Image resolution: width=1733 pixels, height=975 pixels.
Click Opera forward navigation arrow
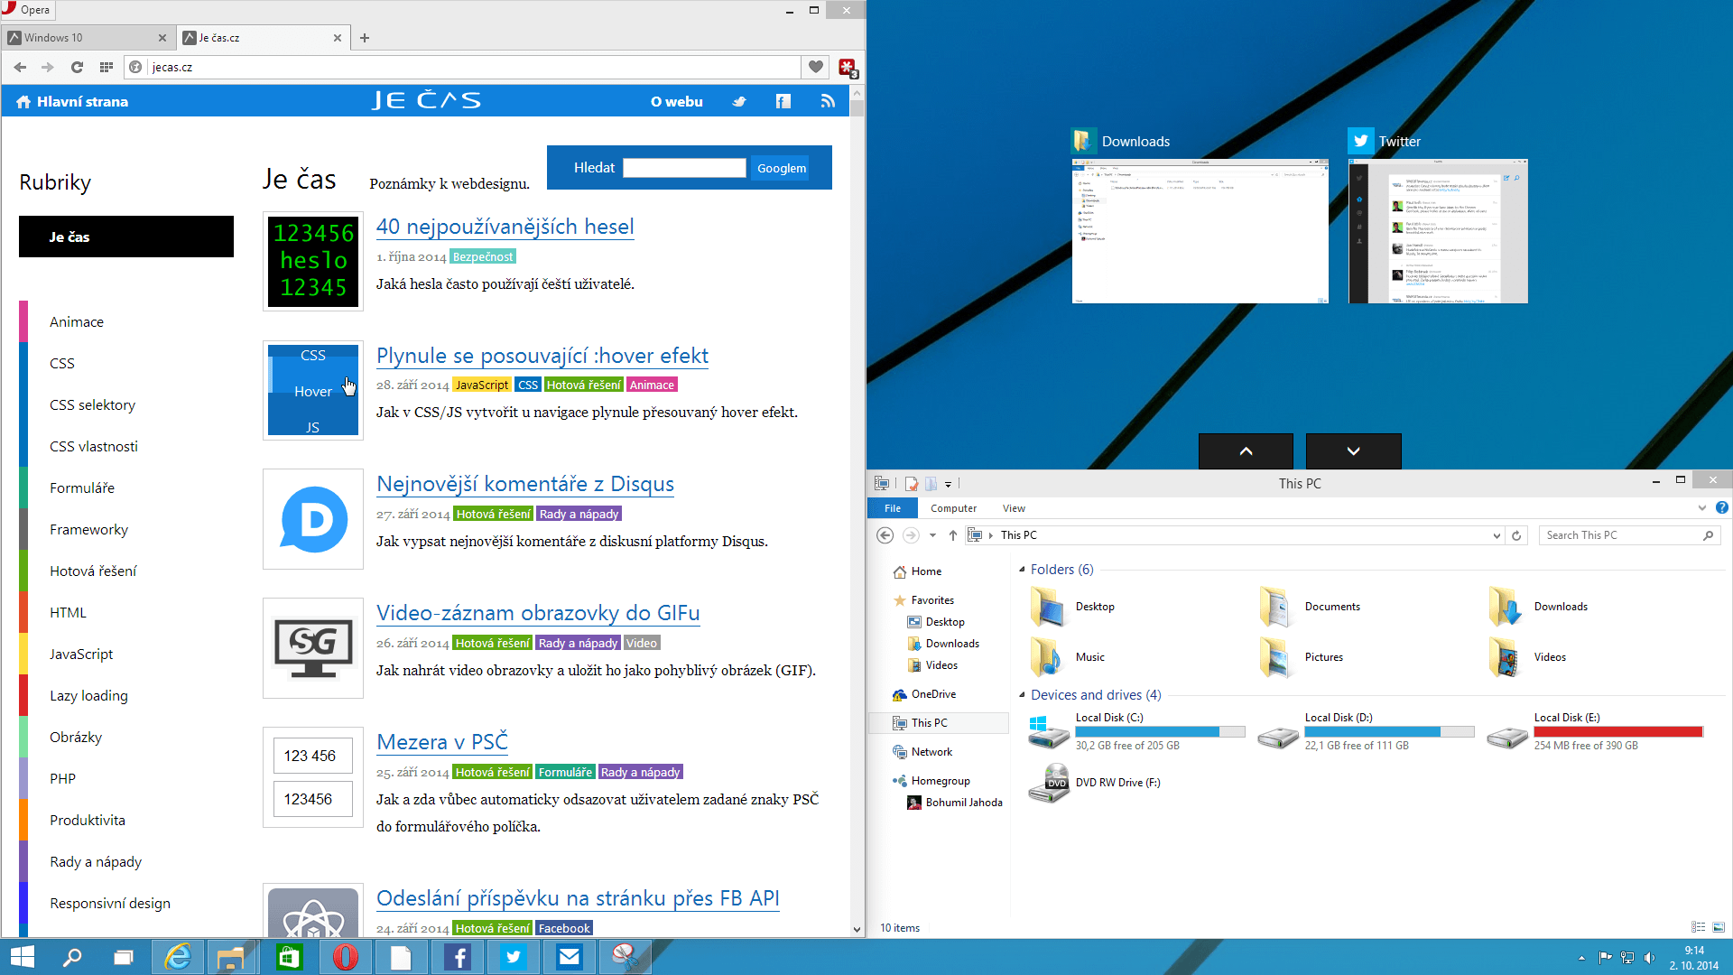(48, 67)
